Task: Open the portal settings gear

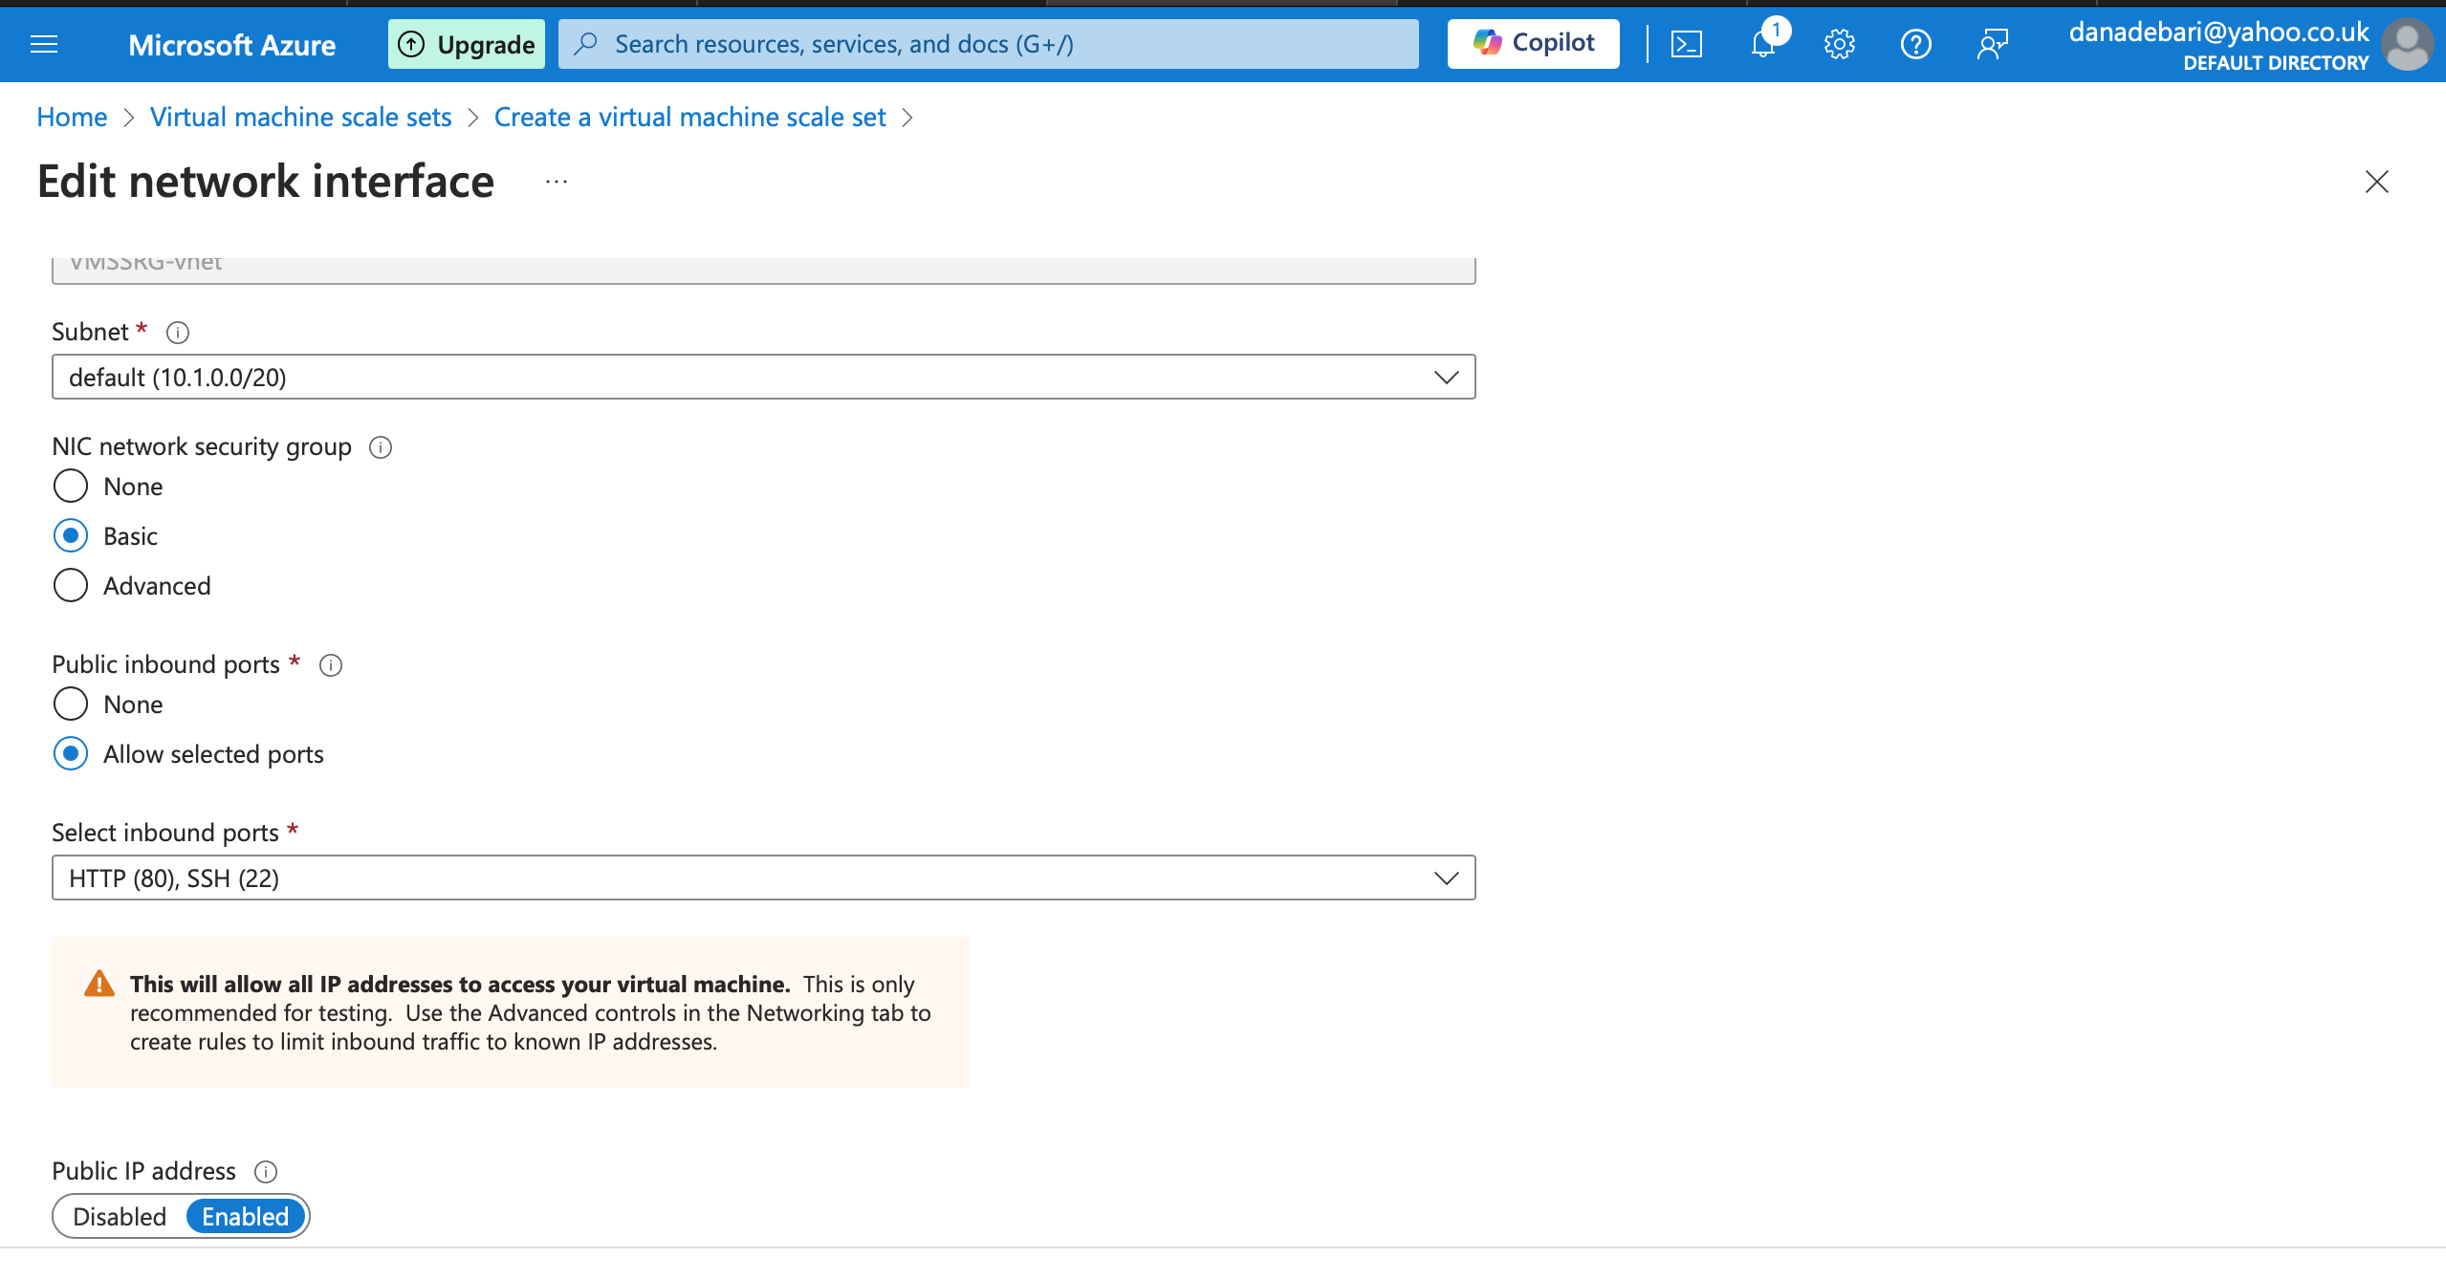Action: [1839, 44]
